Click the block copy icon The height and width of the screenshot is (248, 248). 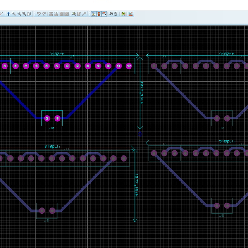pyautogui.click(x=51, y=14)
